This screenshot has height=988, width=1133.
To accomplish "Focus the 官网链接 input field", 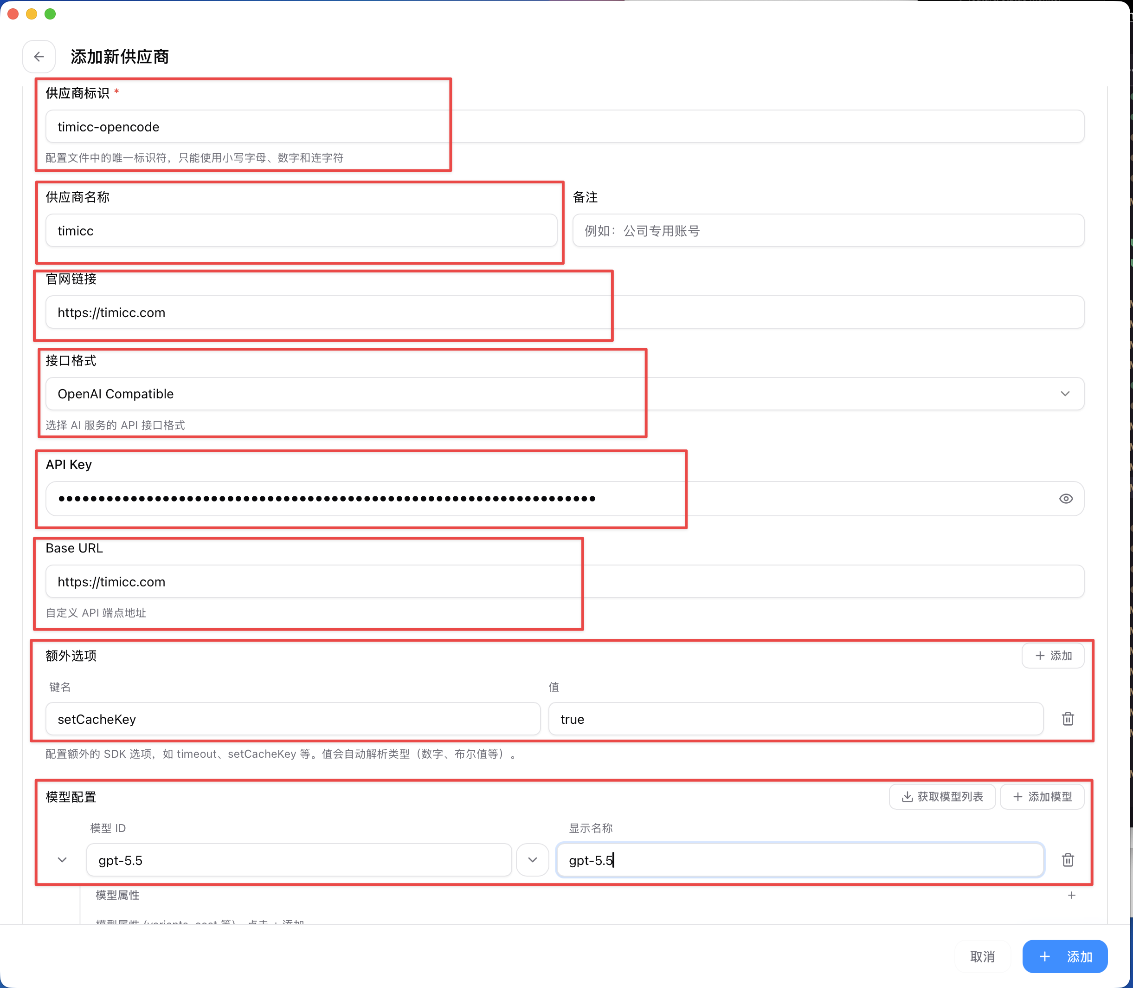I will [x=565, y=312].
